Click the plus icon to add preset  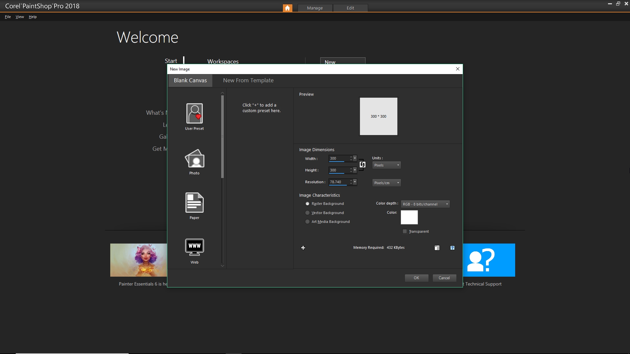(303, 248)
